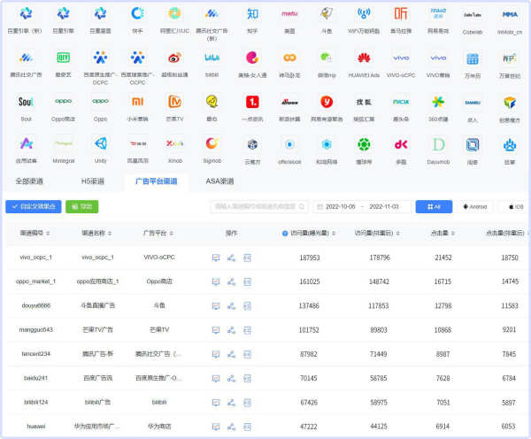Viewport: 531px width, 439px height.
Task: Click the 自定义快集合 button
Action: tap(33, 206)
